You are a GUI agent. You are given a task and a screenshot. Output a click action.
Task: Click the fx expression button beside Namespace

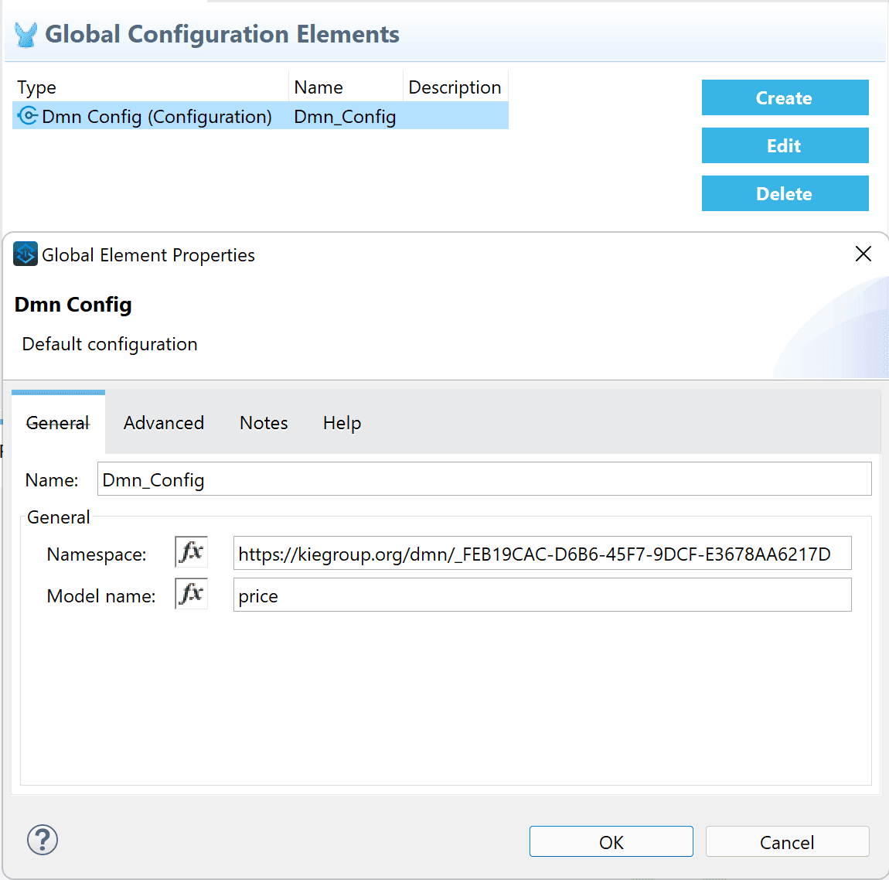point(191,552)
